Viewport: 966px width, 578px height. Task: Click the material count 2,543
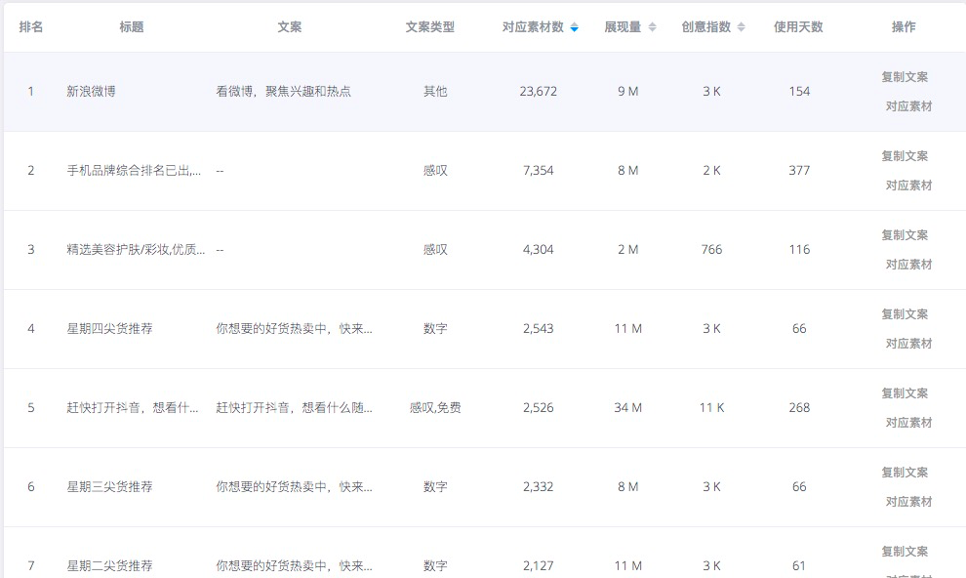tap(539, 328)
